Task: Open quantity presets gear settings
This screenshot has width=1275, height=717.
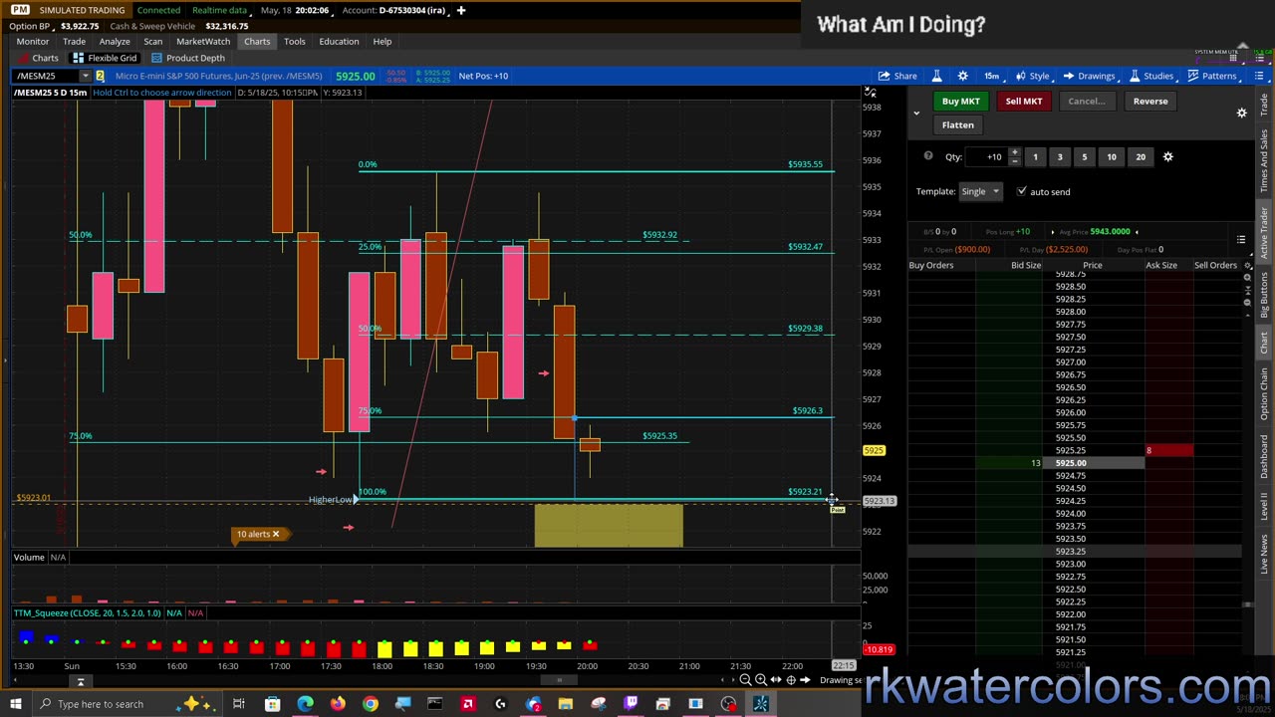Action: coord(1167,156)
